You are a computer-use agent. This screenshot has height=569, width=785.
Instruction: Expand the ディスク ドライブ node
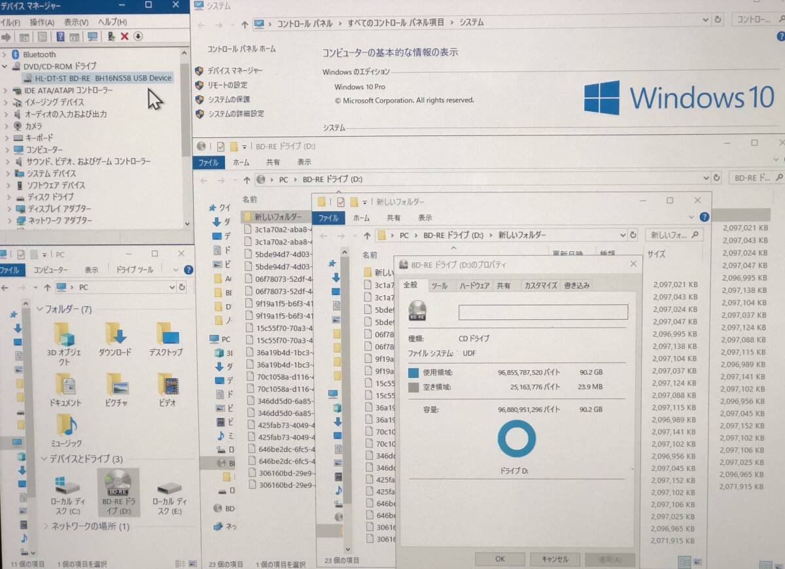[9, 197]
